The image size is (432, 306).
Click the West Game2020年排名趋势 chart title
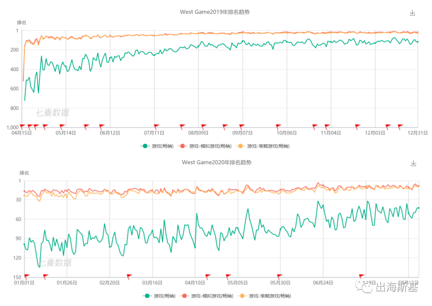tap(216, 163)
